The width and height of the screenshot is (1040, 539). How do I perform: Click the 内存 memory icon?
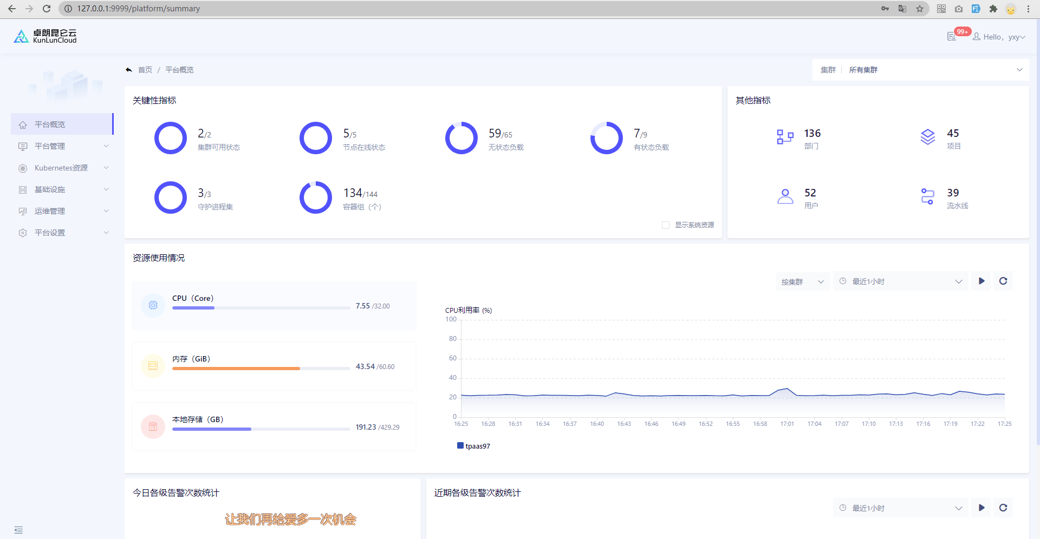(153, 366)
